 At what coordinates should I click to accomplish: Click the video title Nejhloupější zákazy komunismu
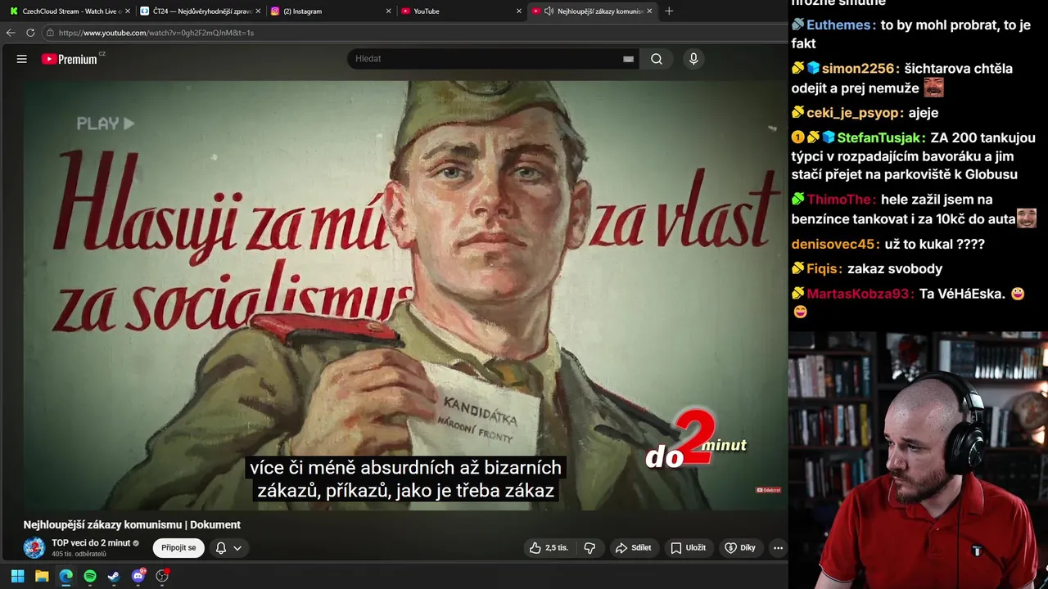tap(132, 525)
